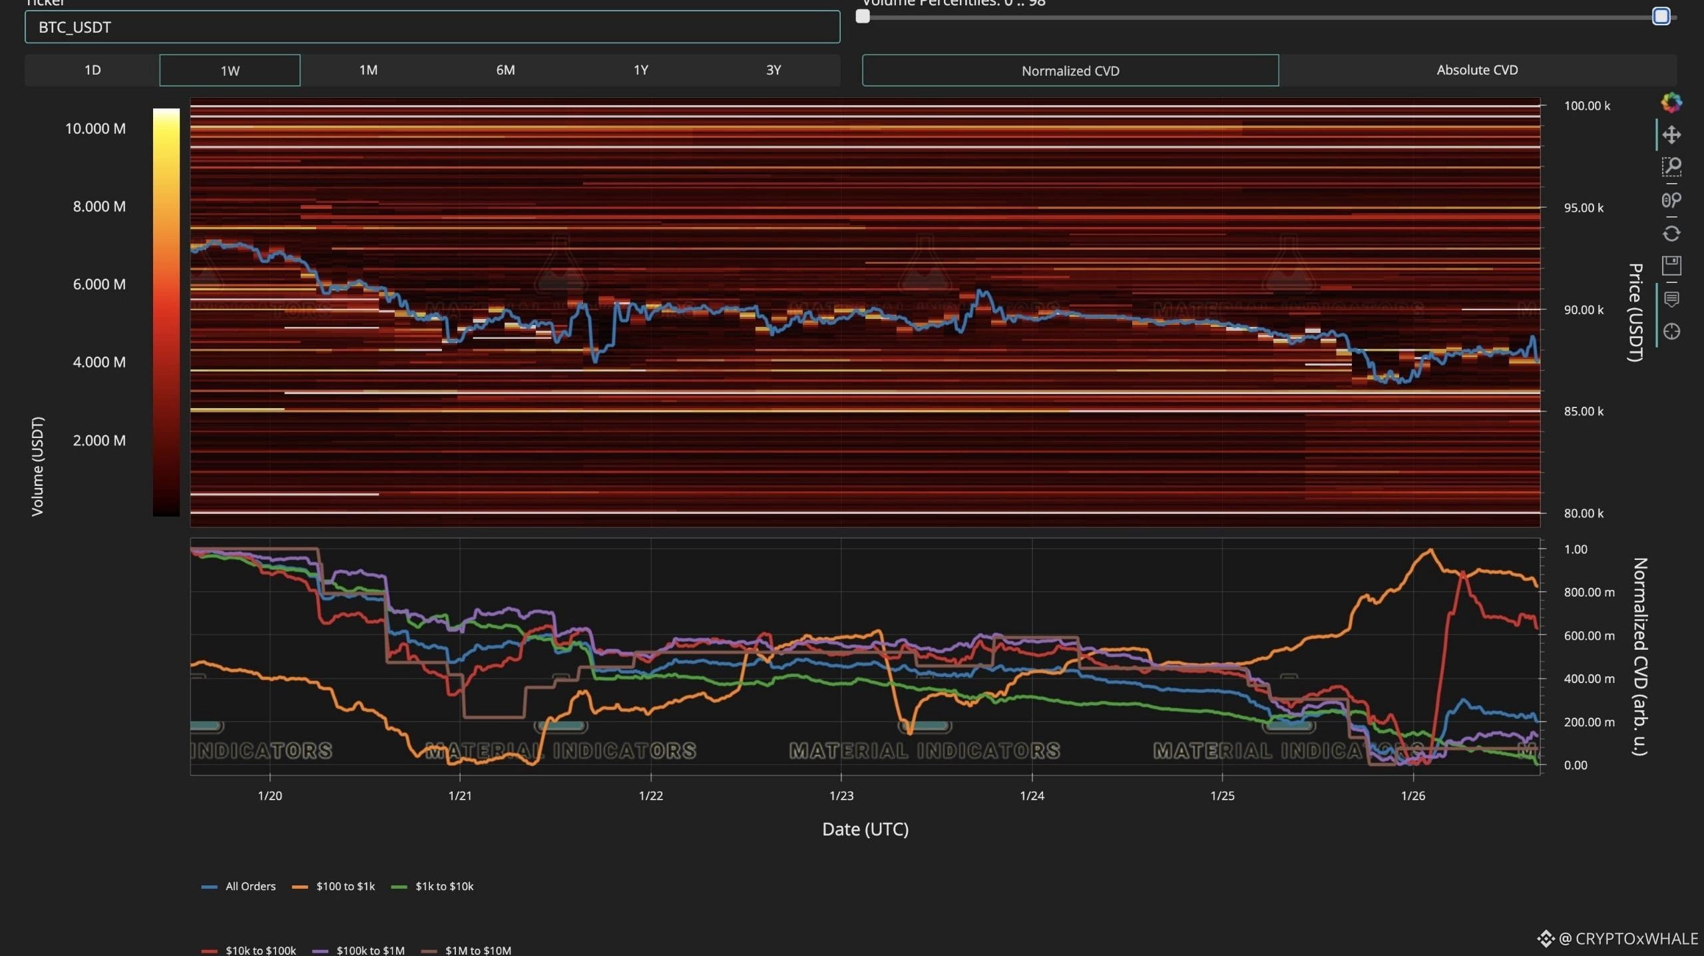Enable the Wheel Zoom tool

coord(1671,200)
